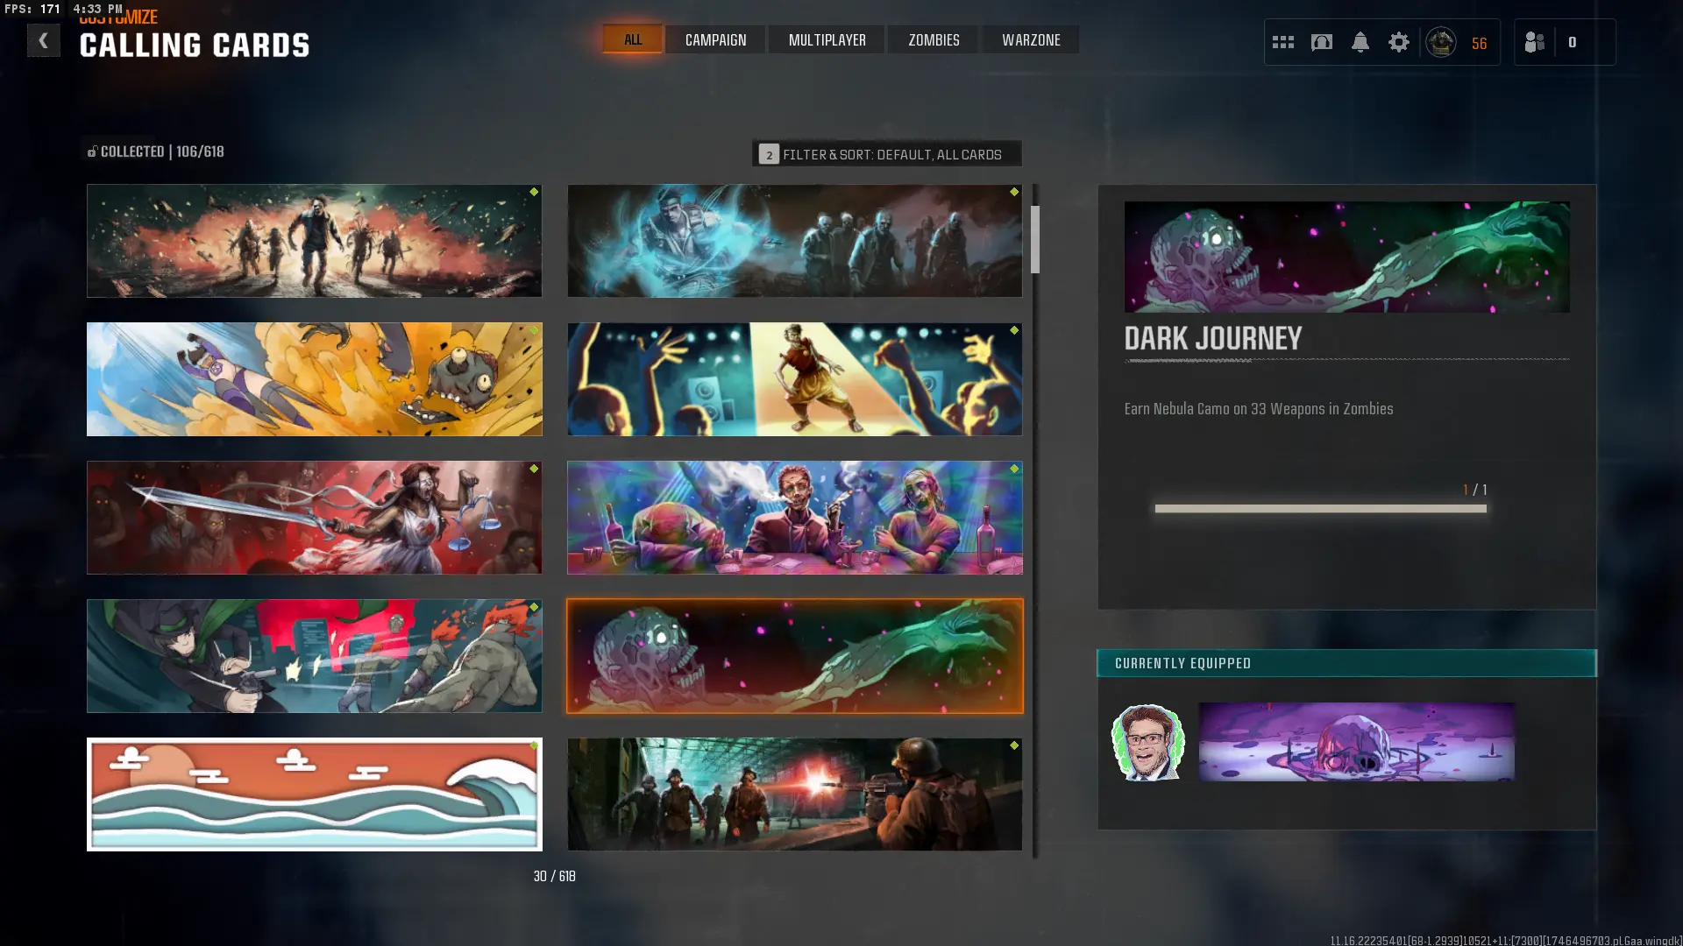Viewport: 1683px width, 946px height.
Task: Click the calling cards scrollbar handle
Action: (x=1035, y=239)
